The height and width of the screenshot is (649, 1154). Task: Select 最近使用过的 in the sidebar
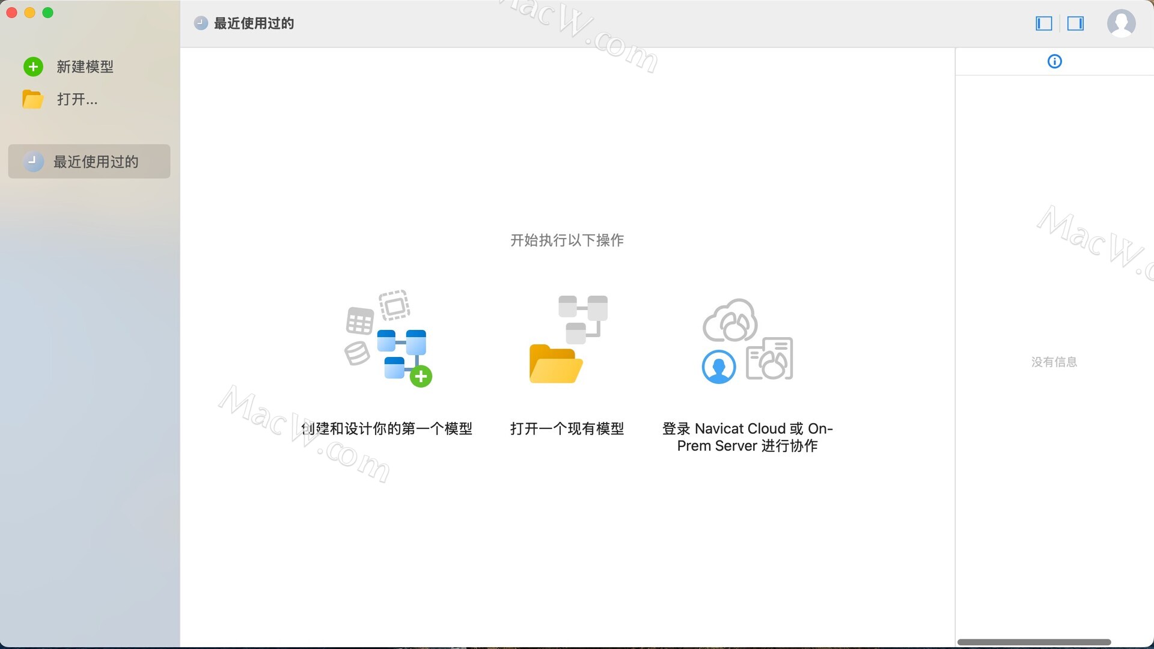(89, 161)
